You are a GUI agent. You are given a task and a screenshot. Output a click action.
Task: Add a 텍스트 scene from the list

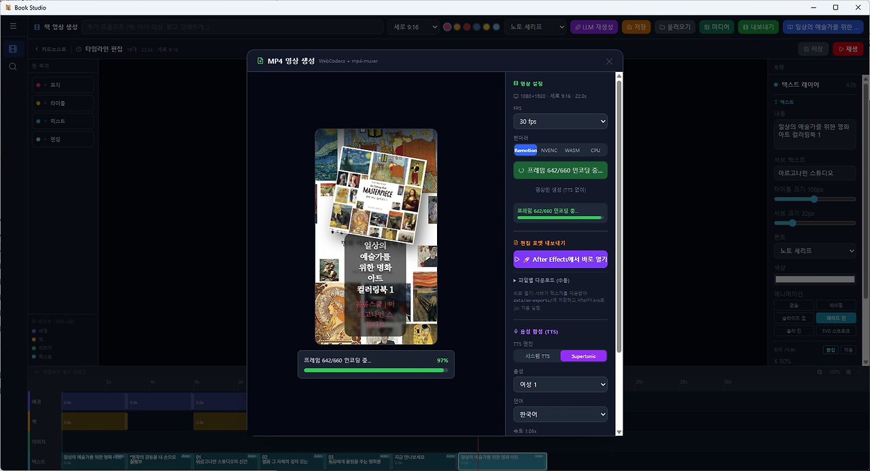tap(63, 121)
